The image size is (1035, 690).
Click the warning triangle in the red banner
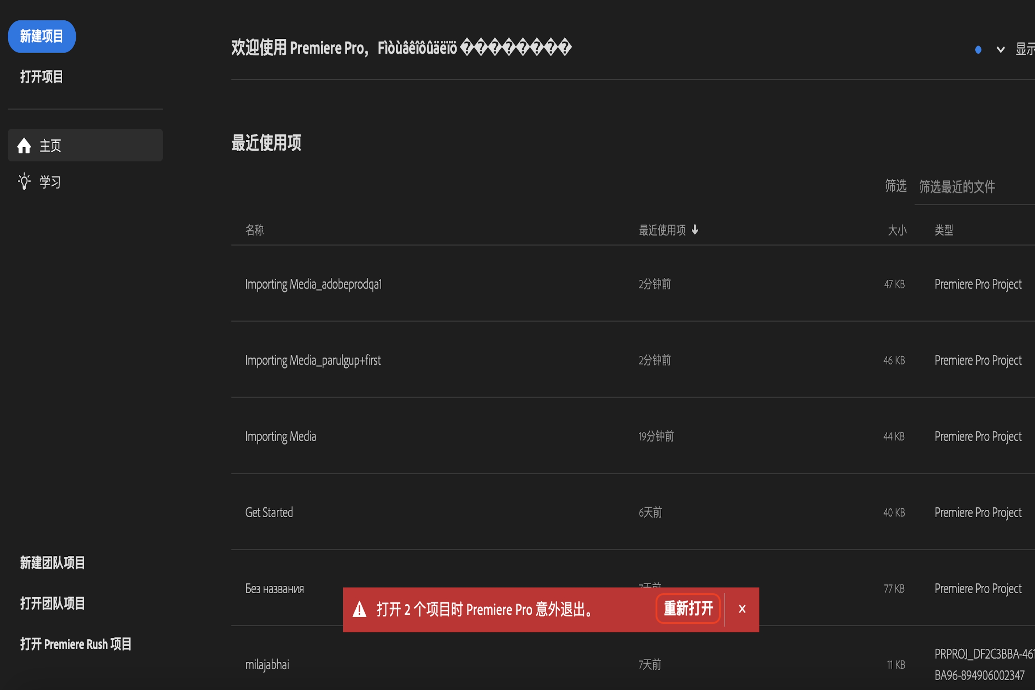[x=359, y=610]
